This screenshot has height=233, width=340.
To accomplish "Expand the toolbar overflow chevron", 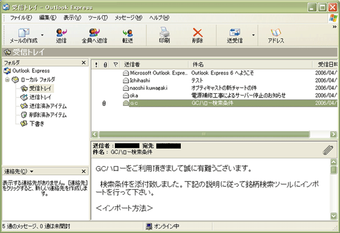I will pos(334,27).
